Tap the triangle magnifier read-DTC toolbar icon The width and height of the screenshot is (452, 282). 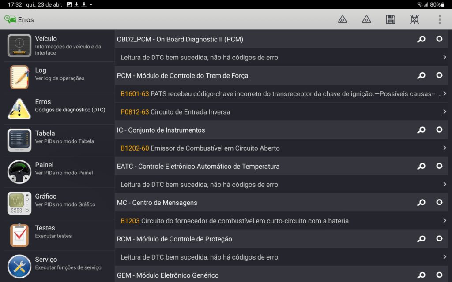click(x=343, y=19)
